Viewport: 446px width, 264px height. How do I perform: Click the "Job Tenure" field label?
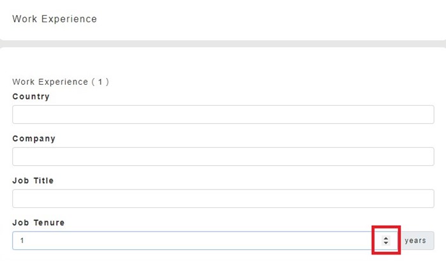point(38,223)
